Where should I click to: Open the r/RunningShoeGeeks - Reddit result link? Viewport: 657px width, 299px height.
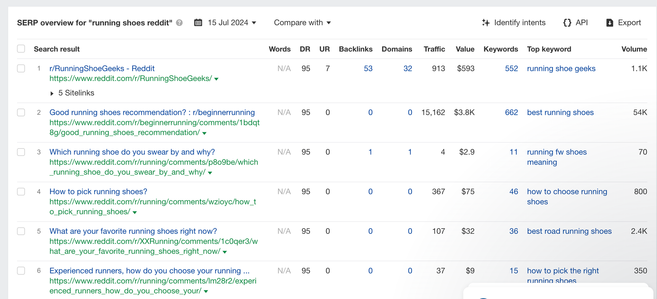pyautogui.click(x=102, y=69)
